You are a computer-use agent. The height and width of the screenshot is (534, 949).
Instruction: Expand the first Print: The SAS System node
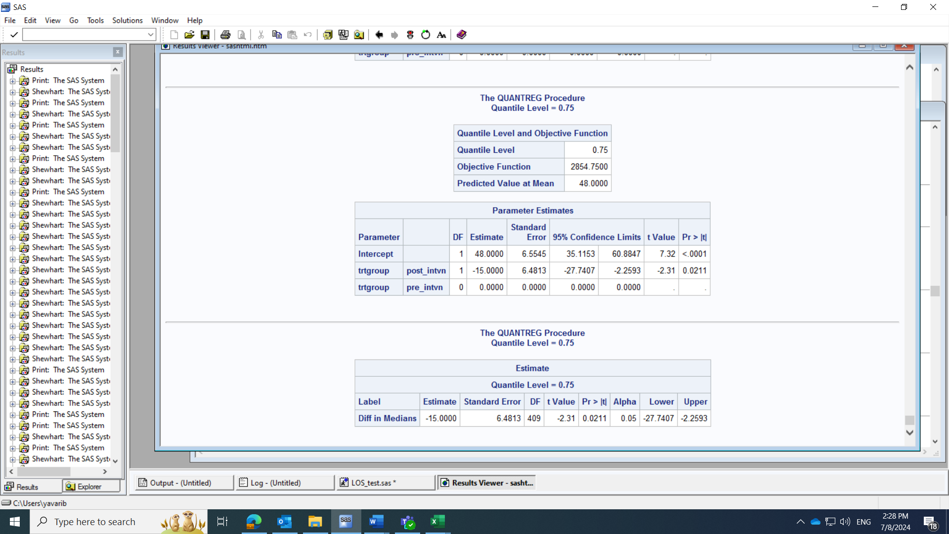[13, 81]
